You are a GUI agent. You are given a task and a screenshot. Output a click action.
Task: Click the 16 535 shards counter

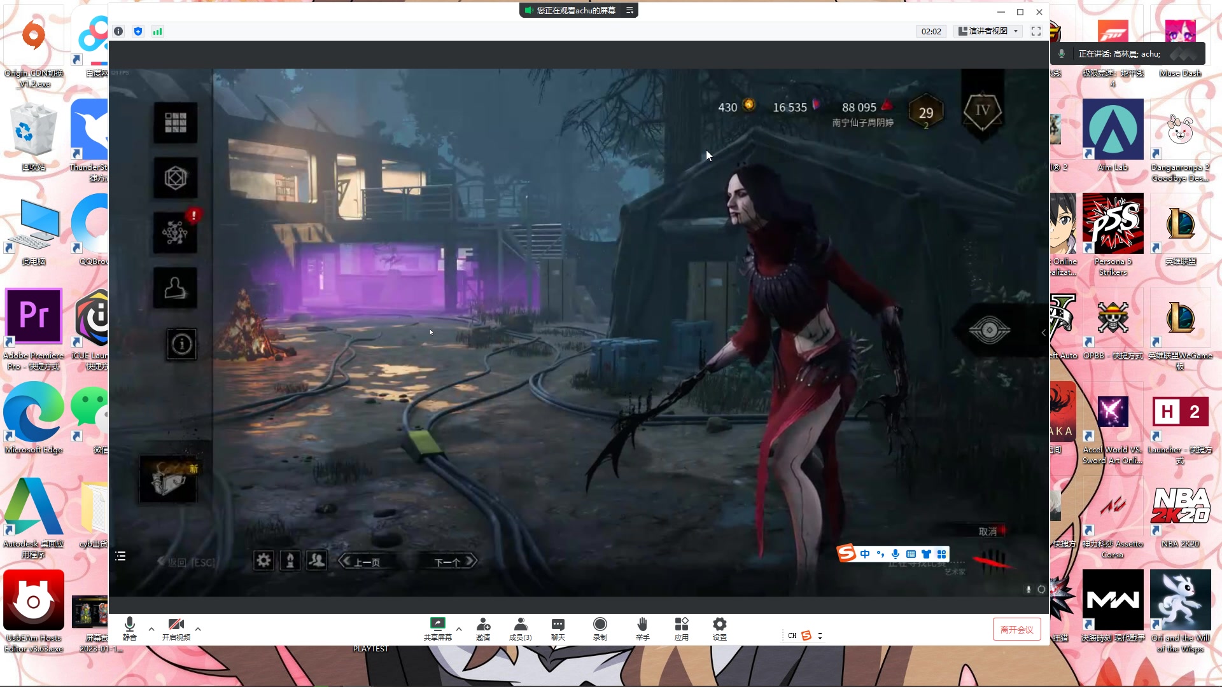pos(796,107)
